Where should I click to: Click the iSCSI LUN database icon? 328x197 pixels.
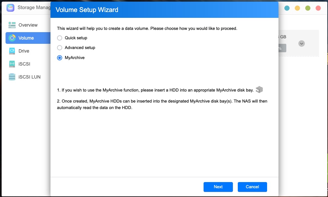[12, 77]
